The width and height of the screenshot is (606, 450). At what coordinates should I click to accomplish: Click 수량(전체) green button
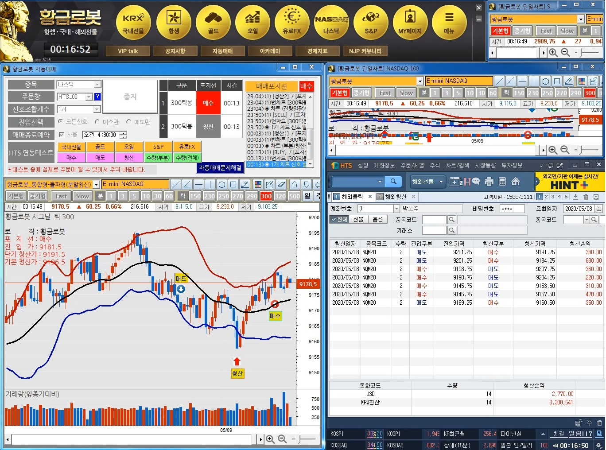coord(187,158)
